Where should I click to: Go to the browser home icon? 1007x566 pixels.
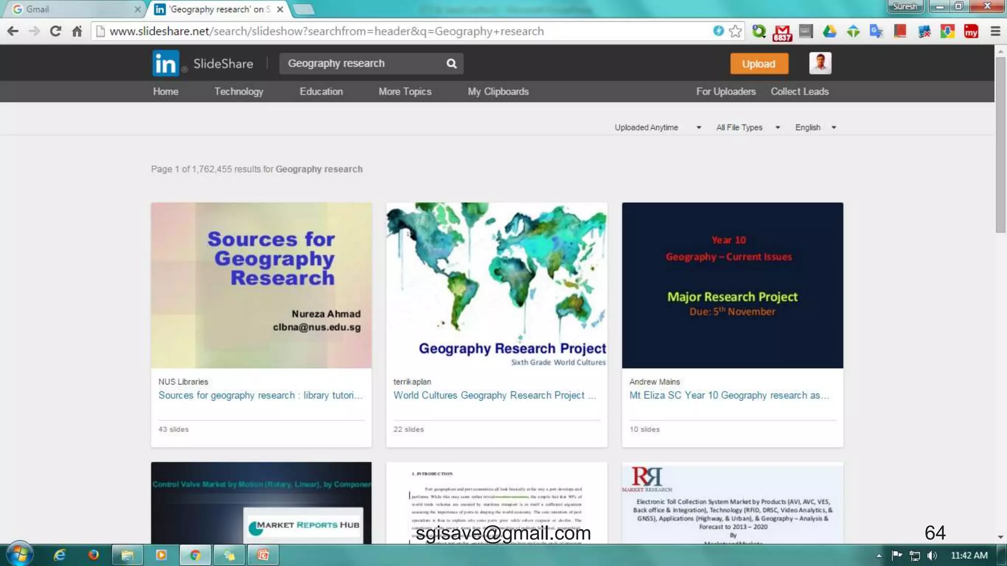click(x=77, y=31)
